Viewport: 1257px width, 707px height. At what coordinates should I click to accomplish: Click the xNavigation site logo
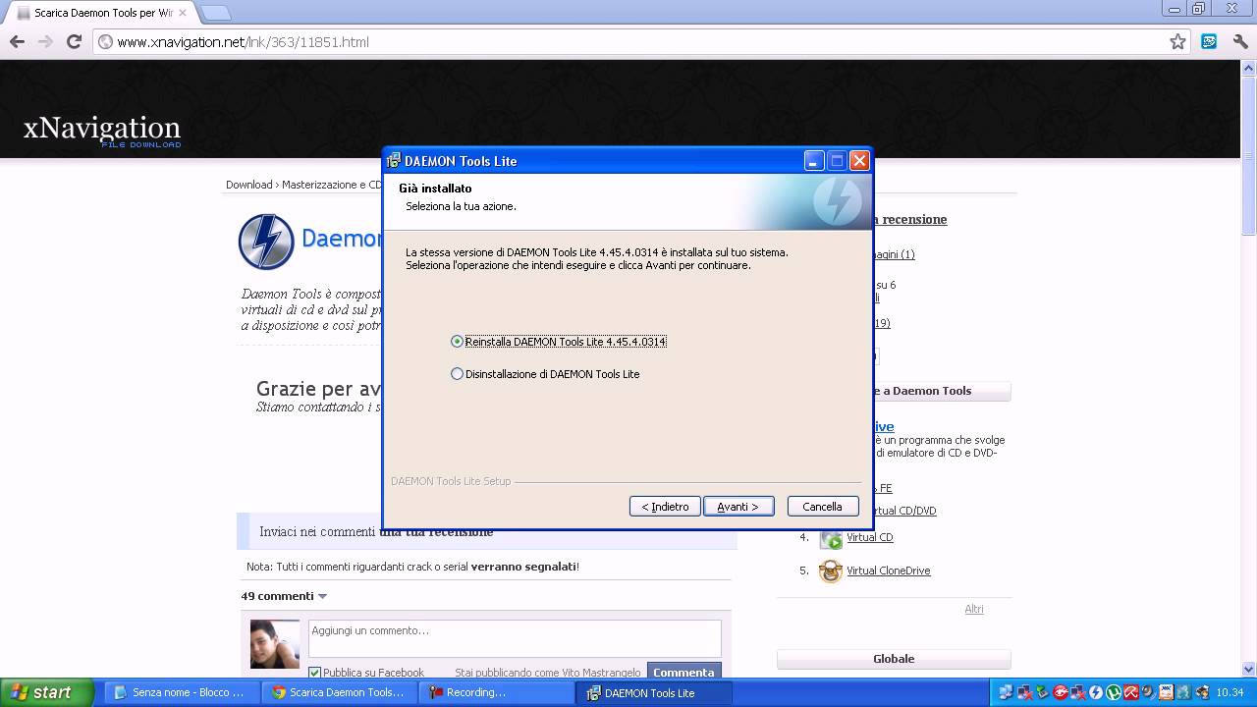[x=102, y=130]
